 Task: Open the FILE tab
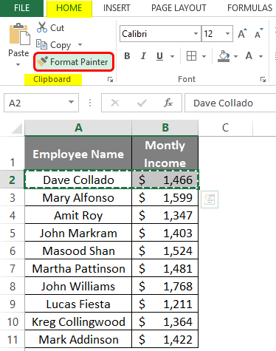coord(21,8)
